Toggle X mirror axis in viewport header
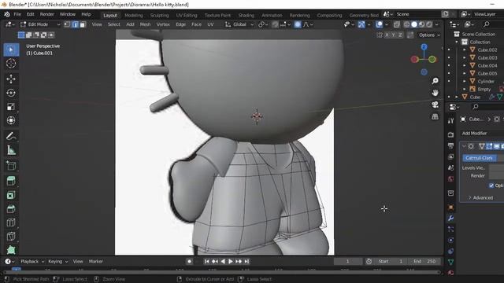 click(387, 35)
